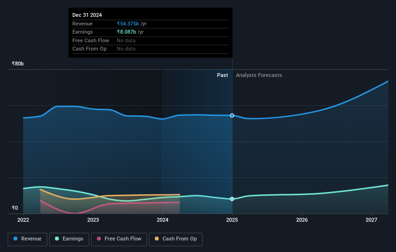This screenshot has width=396, height=252.
Task: Click the Past label
Action: coord(222,76)
